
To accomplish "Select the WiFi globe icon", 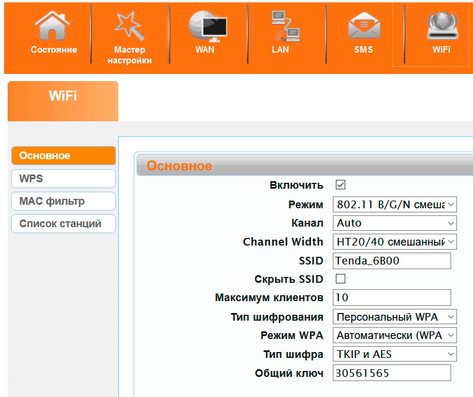I will (x=441, y=27).
